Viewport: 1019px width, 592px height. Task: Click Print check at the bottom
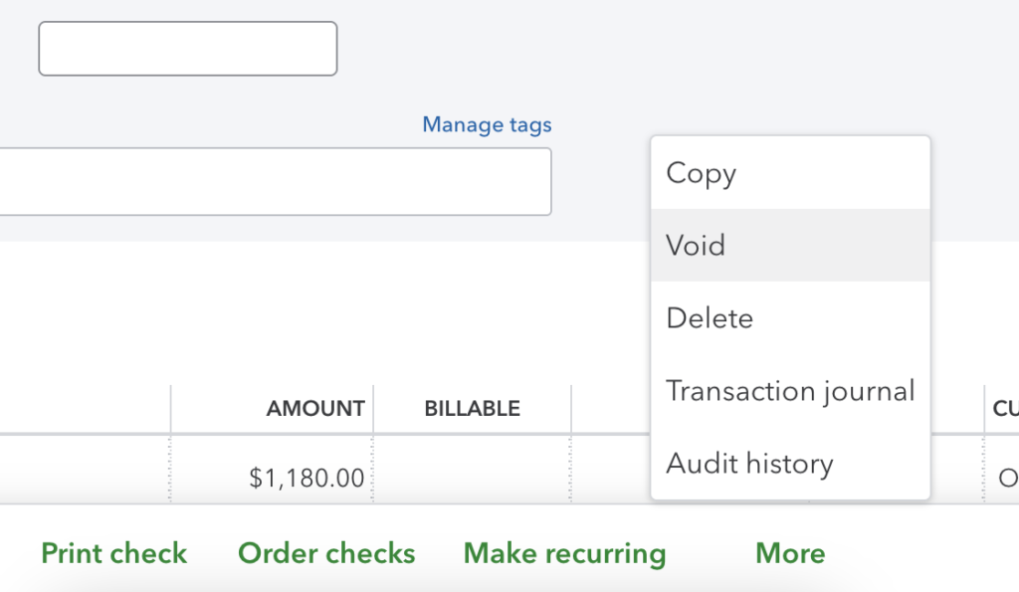click(113, 553)
